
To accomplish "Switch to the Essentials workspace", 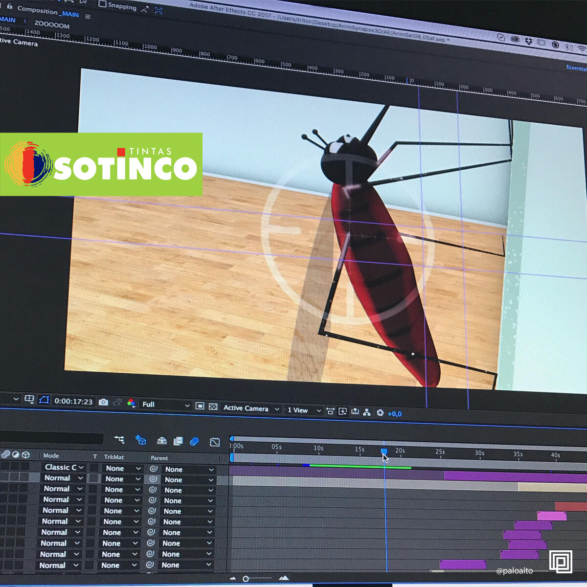I will point(576,68).
